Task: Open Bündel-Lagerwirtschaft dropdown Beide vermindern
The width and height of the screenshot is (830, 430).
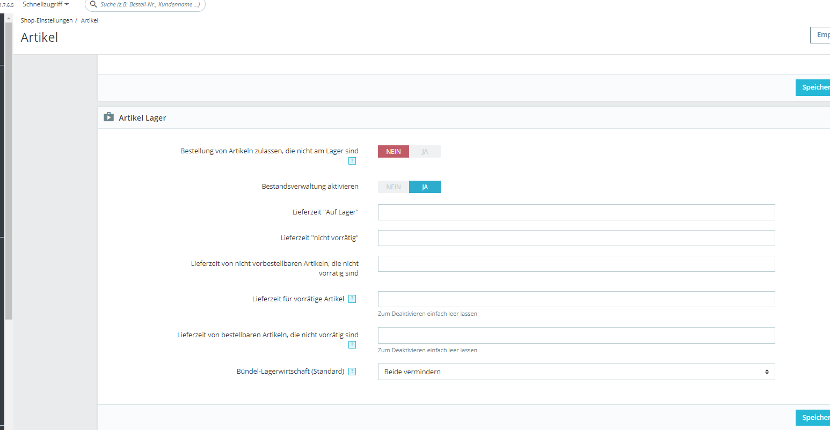Action: [576, 372]
